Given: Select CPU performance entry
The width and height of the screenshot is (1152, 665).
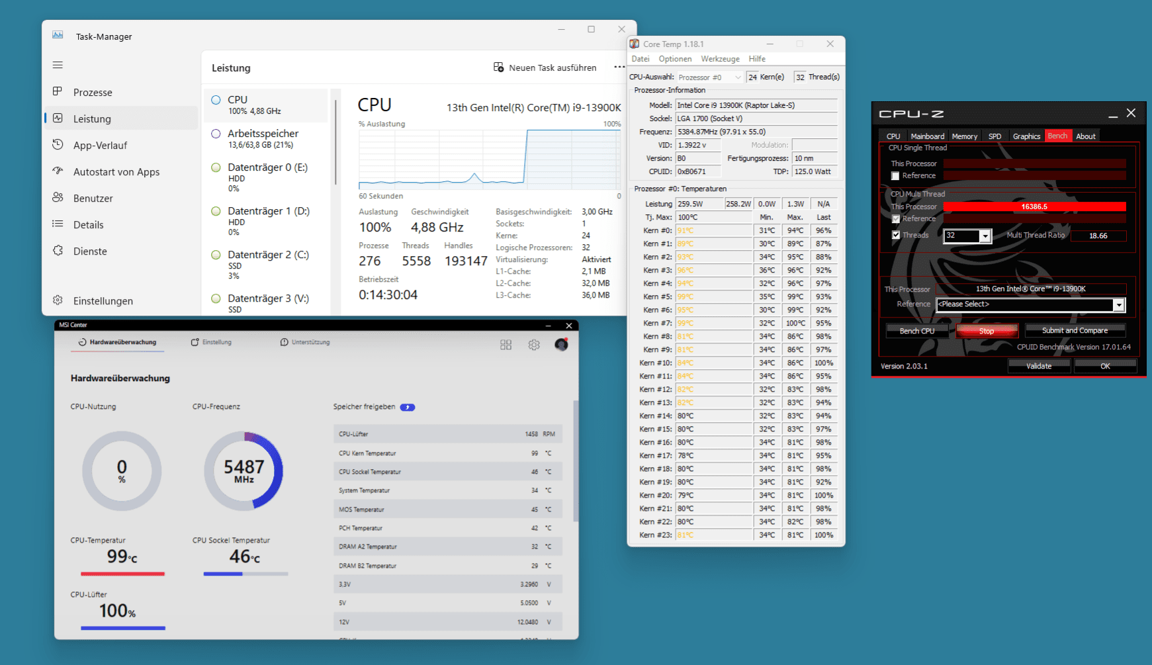Looking at the screenshot, I should point(266,105).
